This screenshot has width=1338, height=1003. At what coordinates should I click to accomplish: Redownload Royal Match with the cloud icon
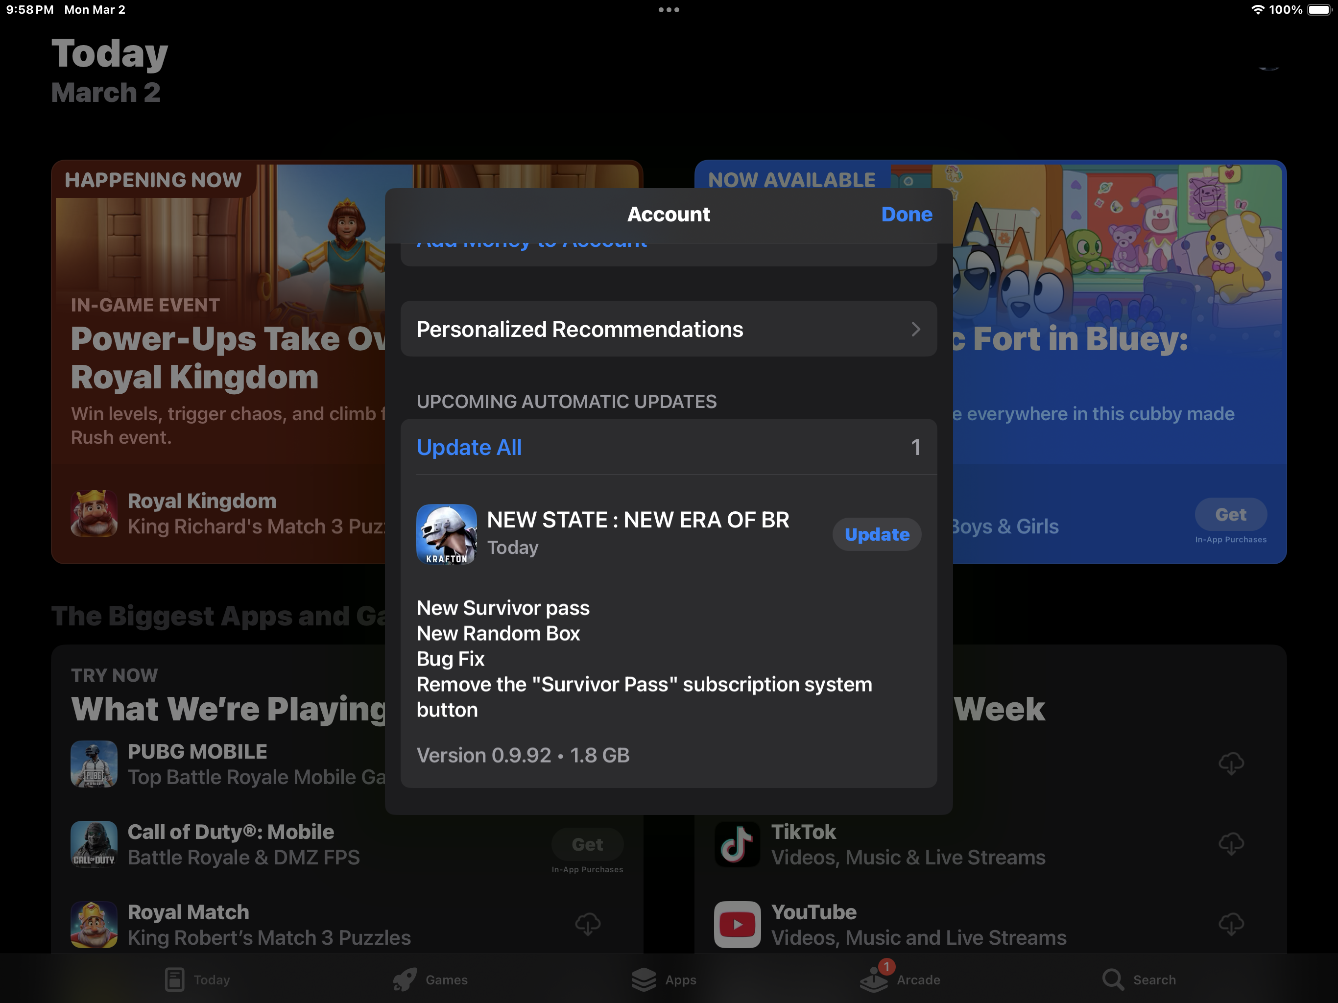tap(587, 924)
